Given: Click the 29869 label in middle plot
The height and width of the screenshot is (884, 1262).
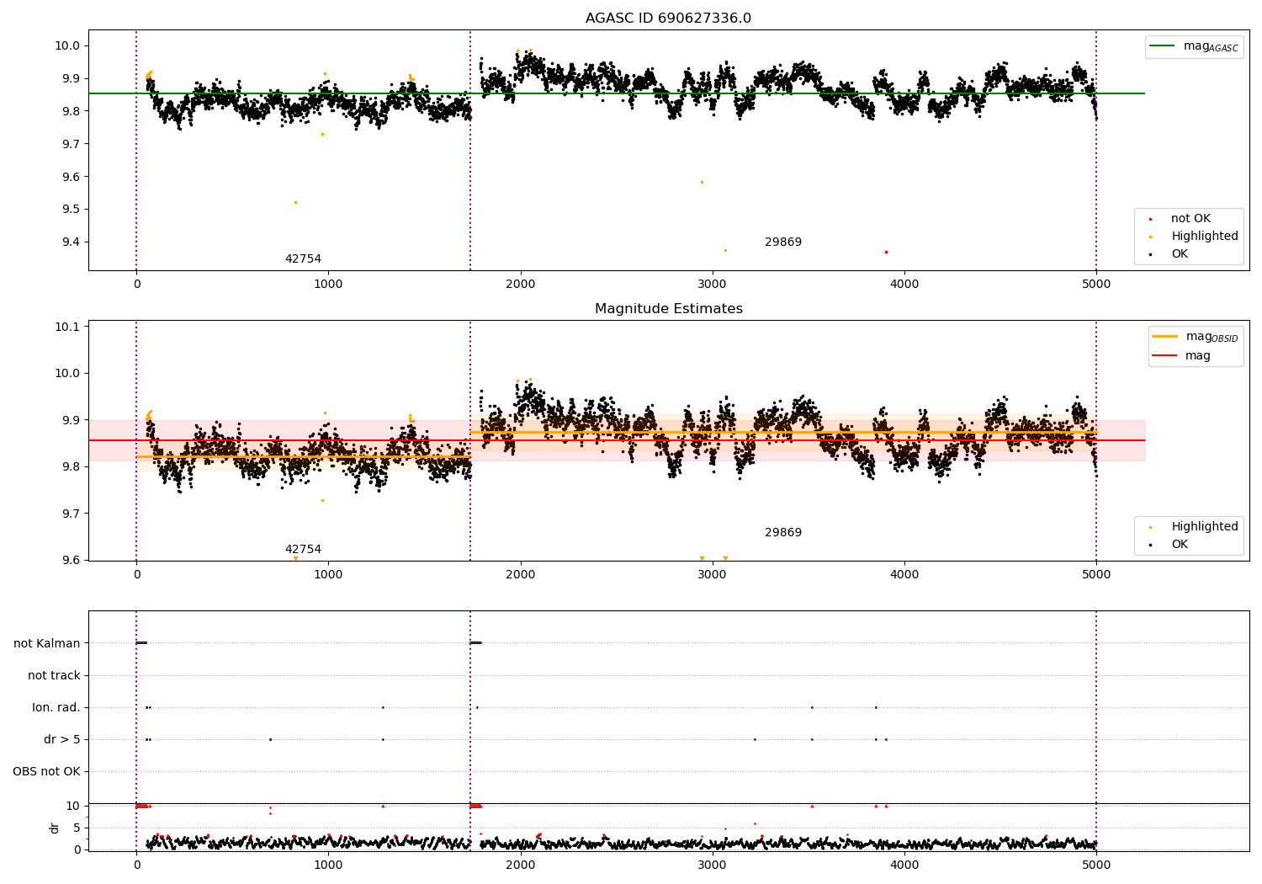Looking at the screenshot, I should [782, 533].
